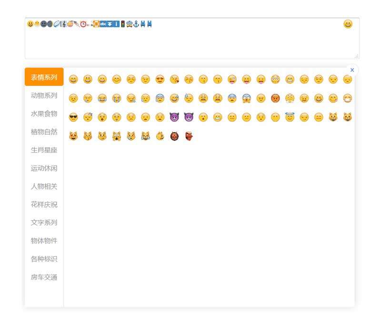381x326 pixels.
Task: Click the anchor emoji in text box
Action: pyautogui.click(x=136, y=24)
